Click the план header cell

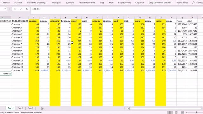(182, 21)
